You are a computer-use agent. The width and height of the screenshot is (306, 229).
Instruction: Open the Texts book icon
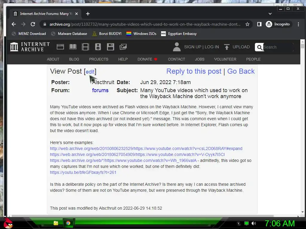tap(73, 47)
